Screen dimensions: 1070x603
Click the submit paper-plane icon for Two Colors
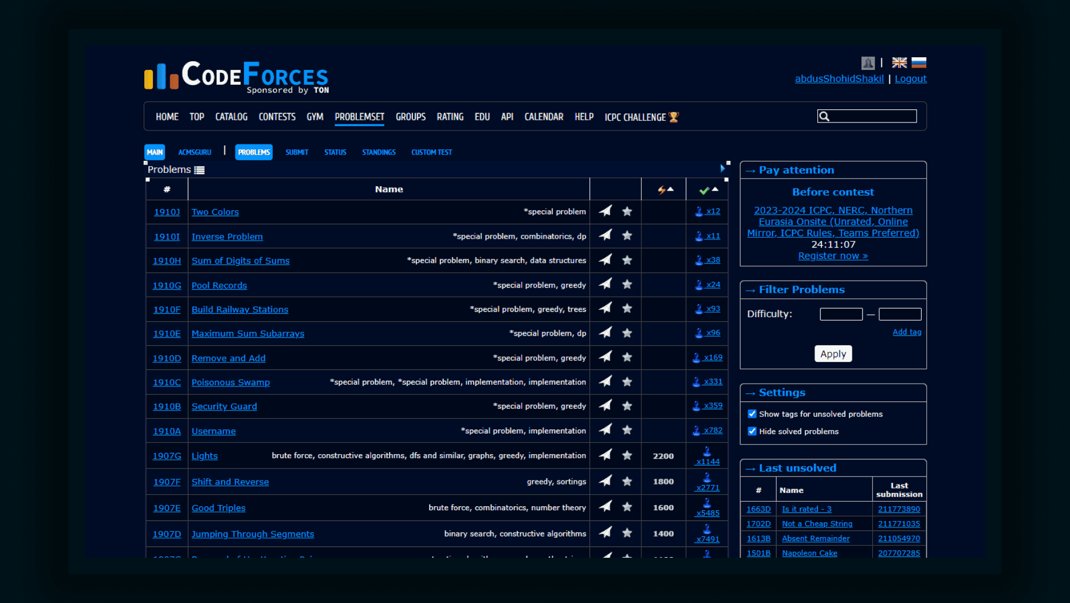coord(605,211)
